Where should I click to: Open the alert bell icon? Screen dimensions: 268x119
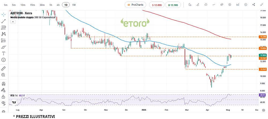[190, 5]
